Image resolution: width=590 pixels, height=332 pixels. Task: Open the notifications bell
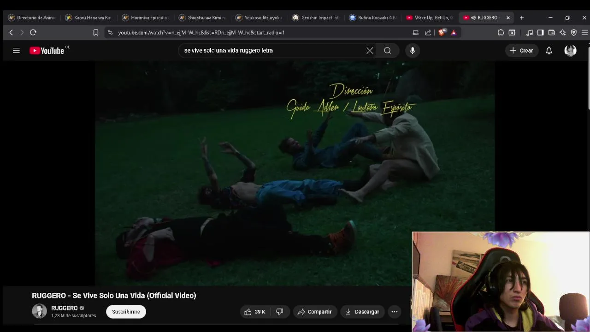point(549,50)
